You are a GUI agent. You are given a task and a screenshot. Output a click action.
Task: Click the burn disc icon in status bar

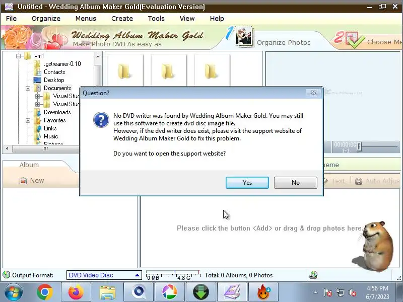313,275
